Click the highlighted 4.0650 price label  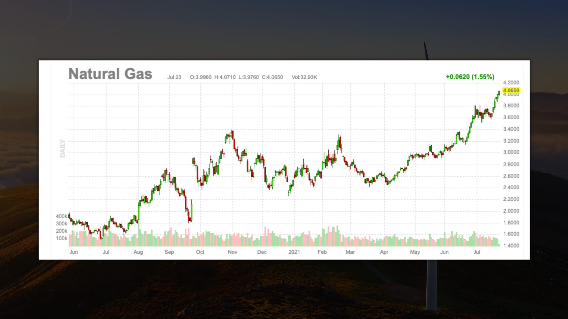pos(511,90)
